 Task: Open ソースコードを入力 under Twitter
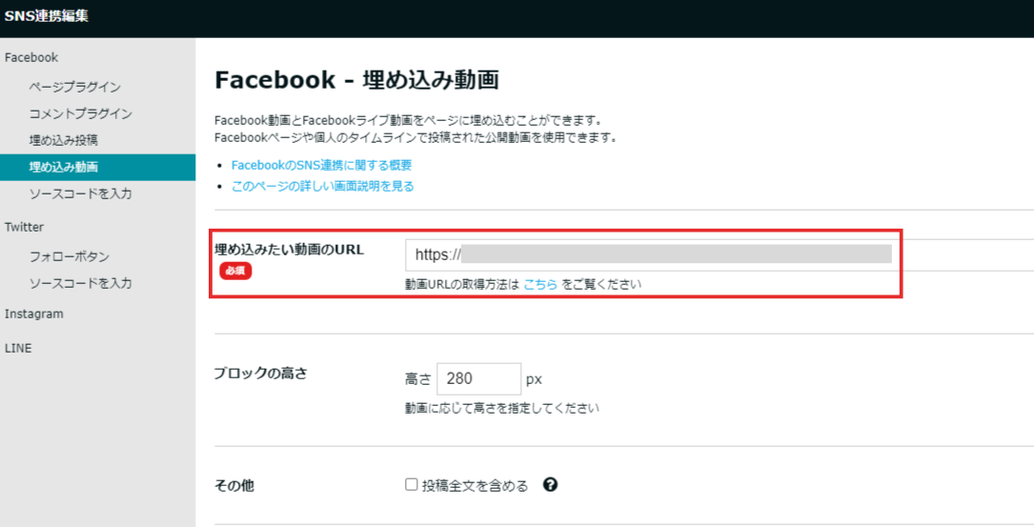80,283
